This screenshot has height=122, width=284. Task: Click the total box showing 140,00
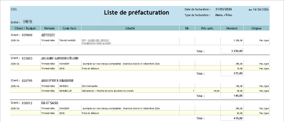point(232,96)
